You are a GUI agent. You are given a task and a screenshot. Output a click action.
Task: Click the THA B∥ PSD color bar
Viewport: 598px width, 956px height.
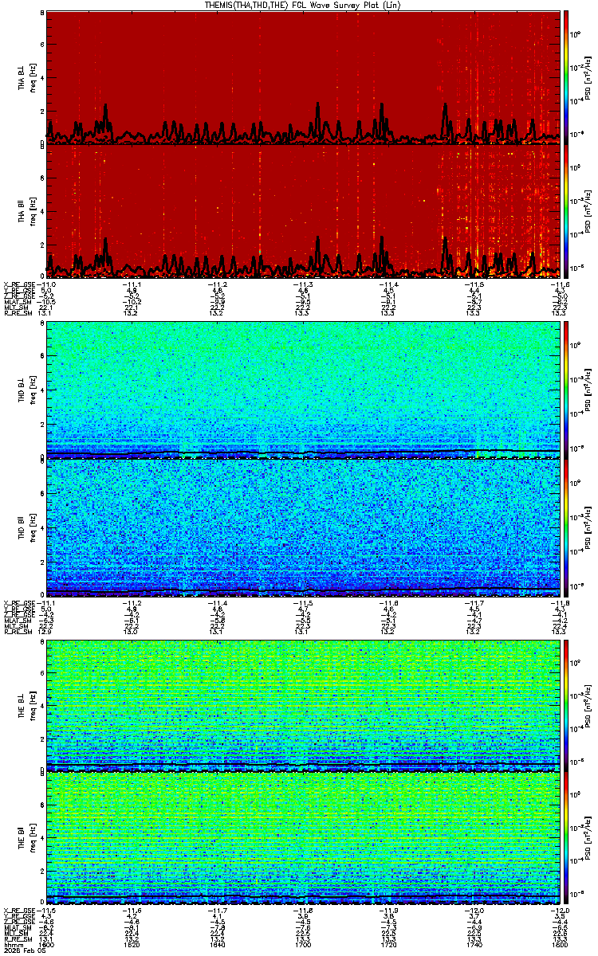pyautogui.click(x=567, y=211)
